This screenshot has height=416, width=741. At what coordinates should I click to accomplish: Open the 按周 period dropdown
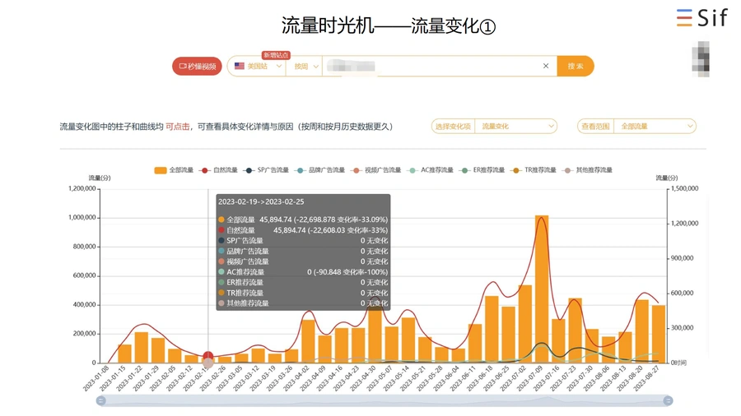coord(306,66)
